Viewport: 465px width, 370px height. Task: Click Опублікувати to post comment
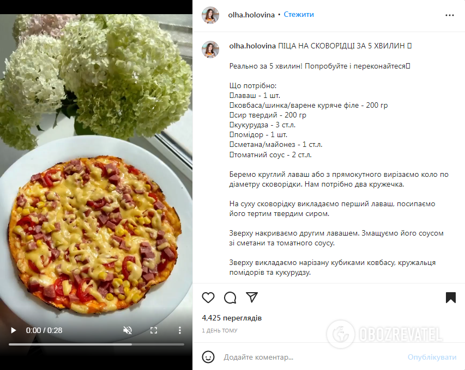pyautogui.click(x=432, y=357)
